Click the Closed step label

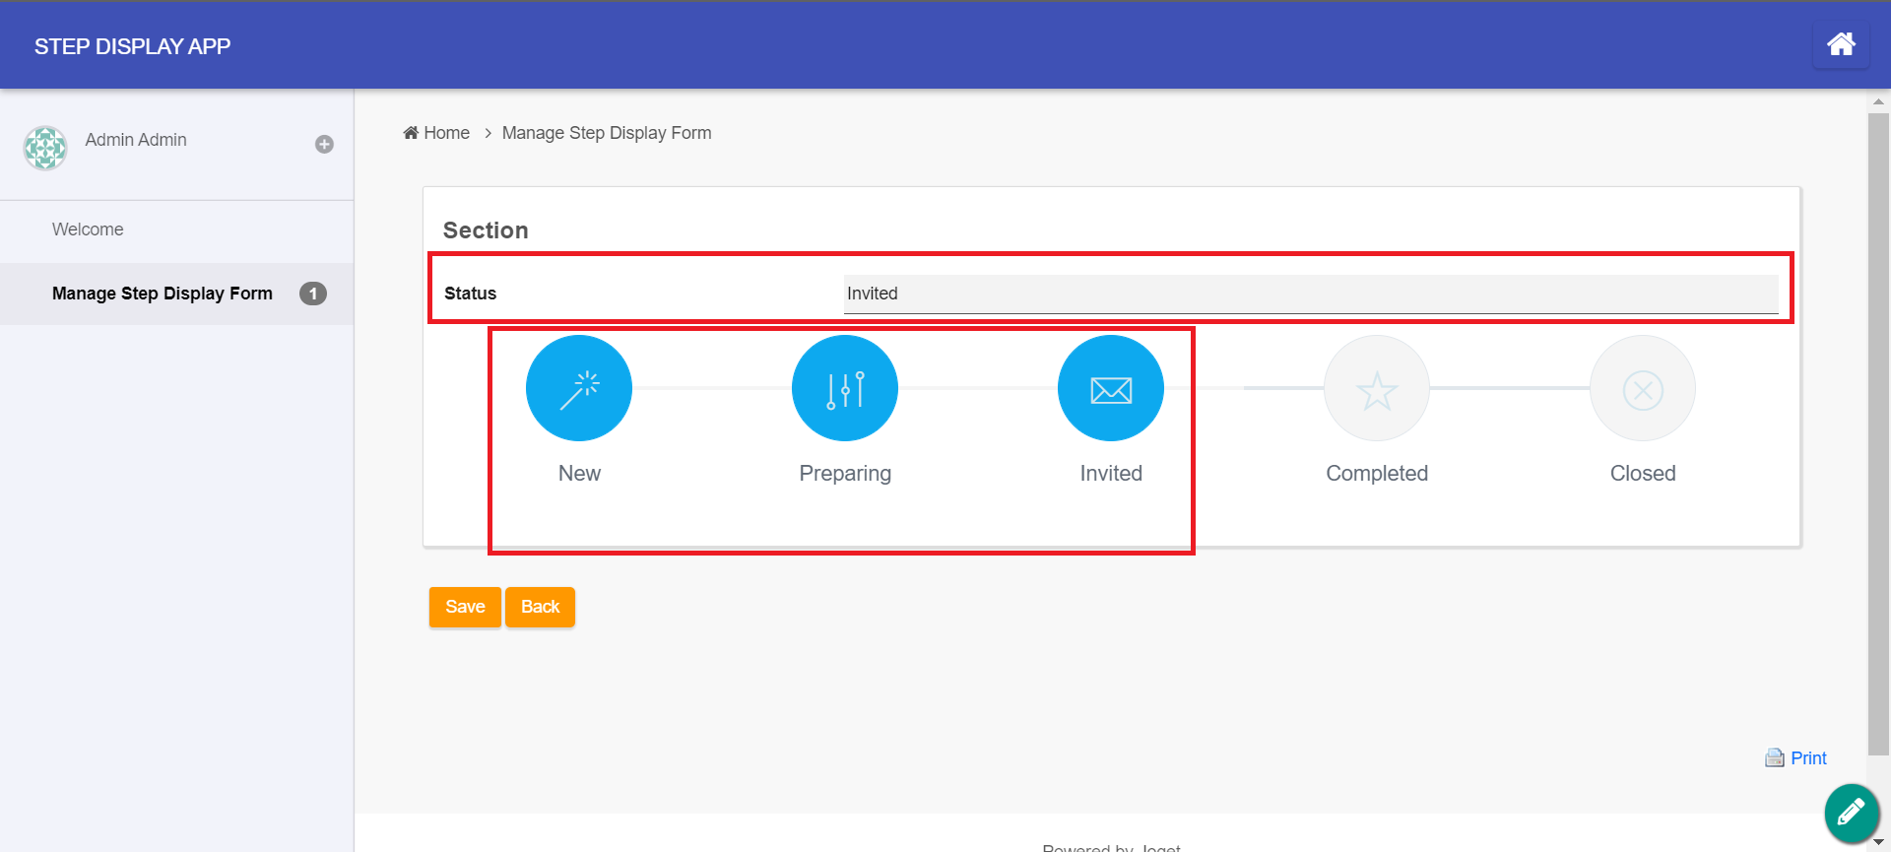(1643, 473)
